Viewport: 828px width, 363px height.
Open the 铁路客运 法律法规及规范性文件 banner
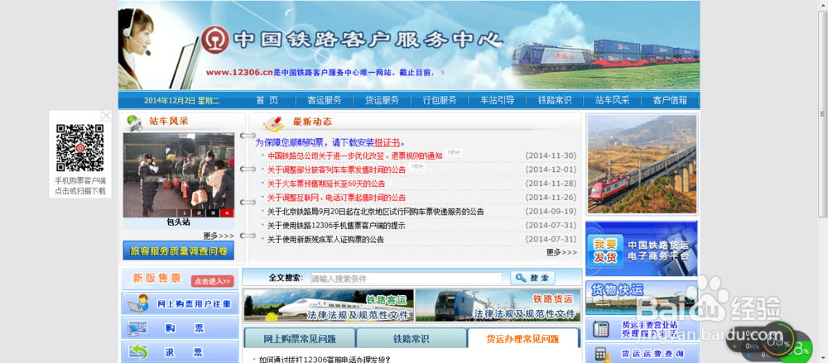[x=329, y=305]
